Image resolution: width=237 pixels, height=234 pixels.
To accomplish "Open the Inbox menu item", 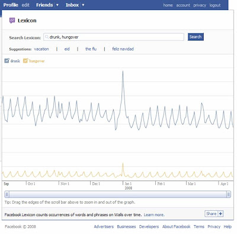I will click(72, 5).
